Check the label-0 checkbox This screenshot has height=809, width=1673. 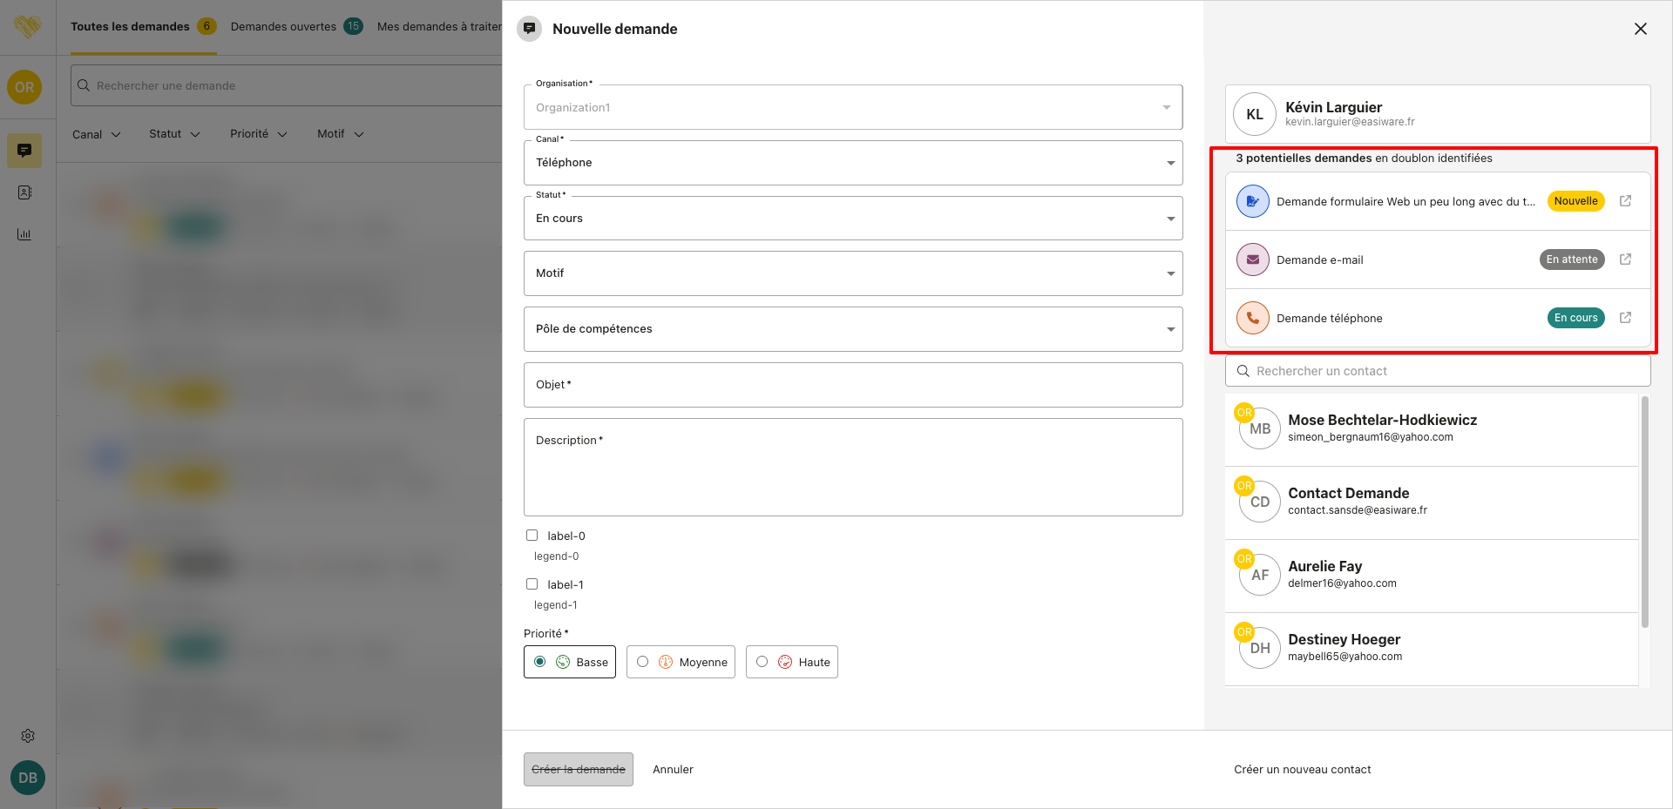click(x=532, y=536)
